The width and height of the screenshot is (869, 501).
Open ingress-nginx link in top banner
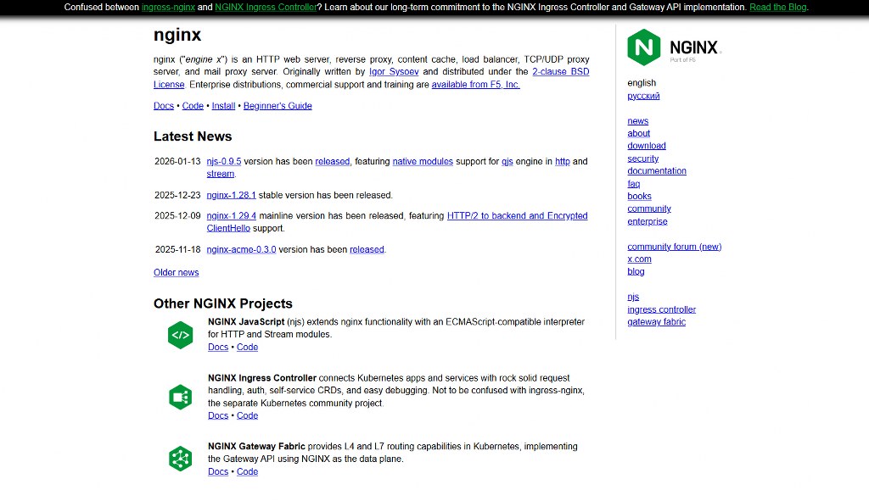(169, 7)
